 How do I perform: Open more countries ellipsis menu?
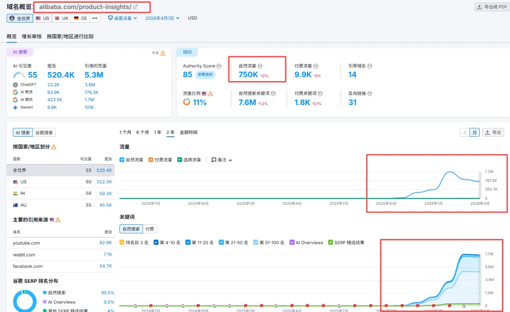pyautogui.click(x=94, y=18)
